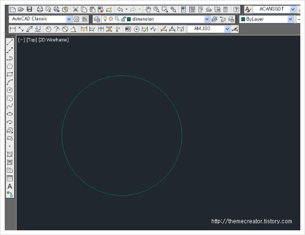
Task: Select the Construction Line tool
Action: 10,50
